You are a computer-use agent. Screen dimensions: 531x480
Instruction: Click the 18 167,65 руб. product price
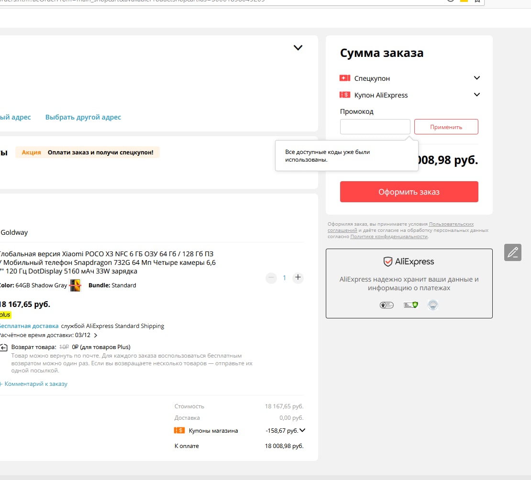coord(25,304)
